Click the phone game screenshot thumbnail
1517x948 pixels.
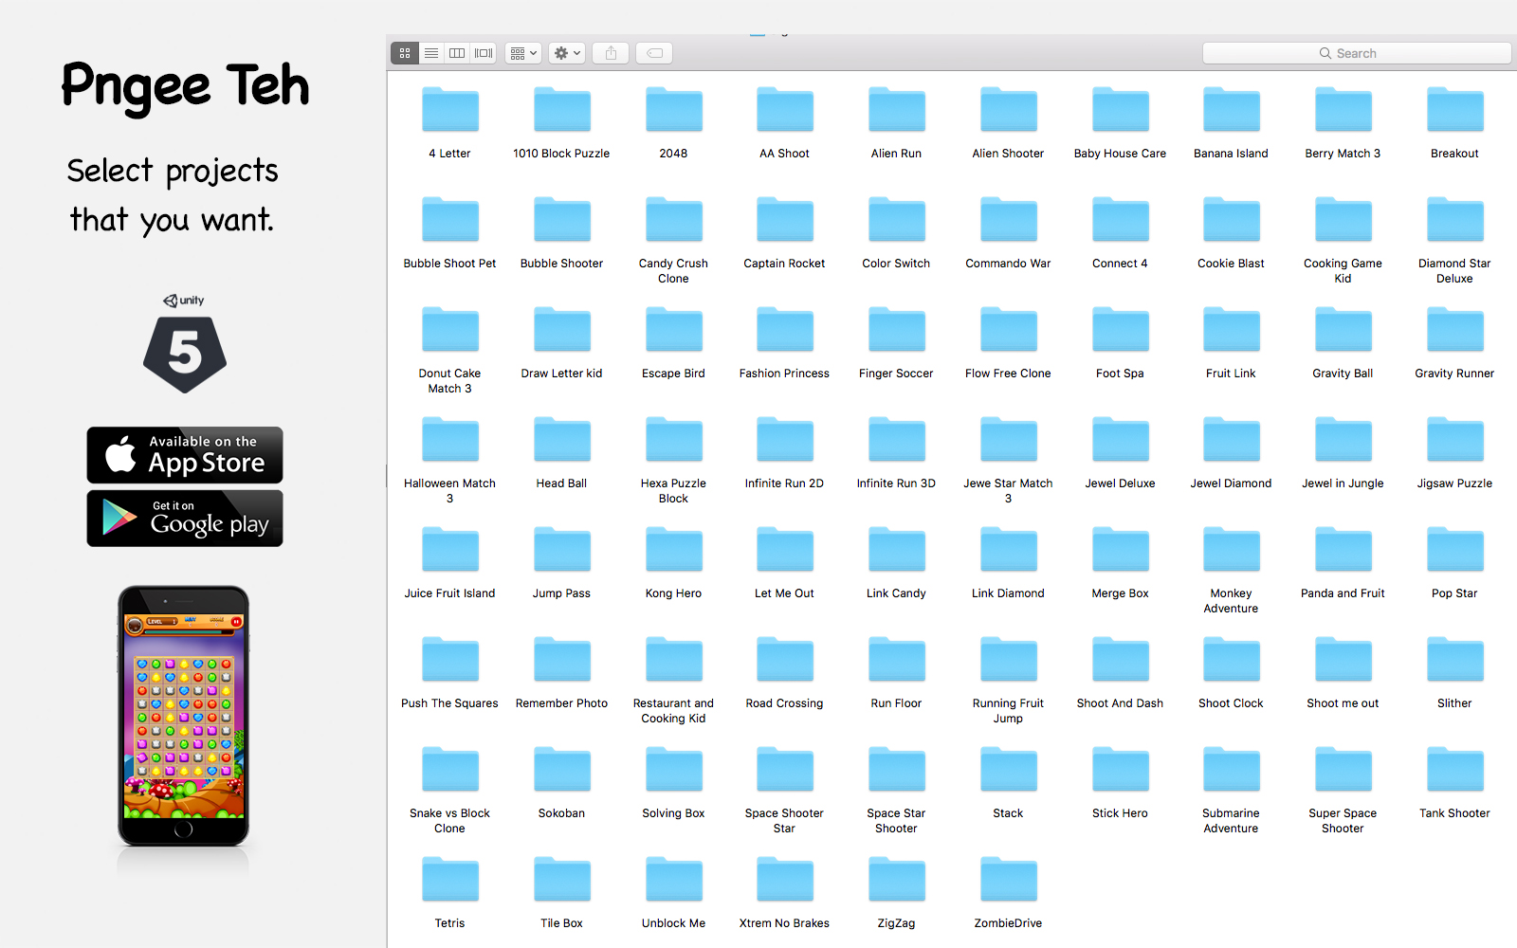pyautogui.click(x=184, y=716)
